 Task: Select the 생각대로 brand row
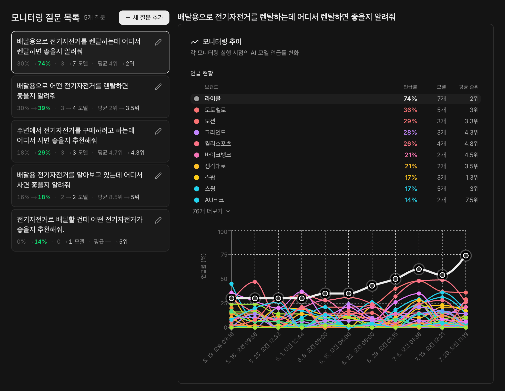click(x=335, y=166)
